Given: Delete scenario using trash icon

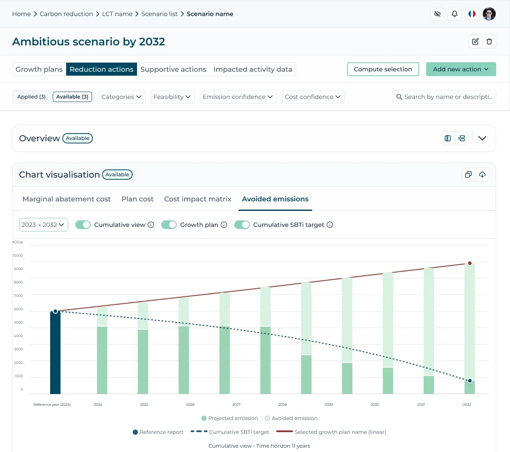Looking at the screenshot, I should [489, 41].
